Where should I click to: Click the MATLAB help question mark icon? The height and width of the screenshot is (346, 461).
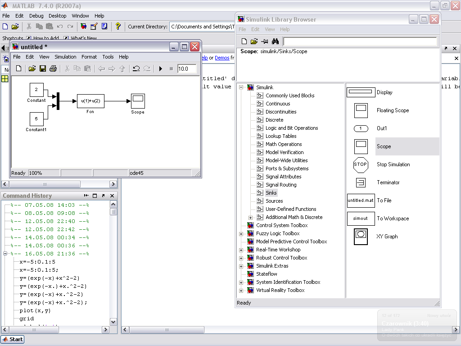pyautogui.click(x=118, y=27)
